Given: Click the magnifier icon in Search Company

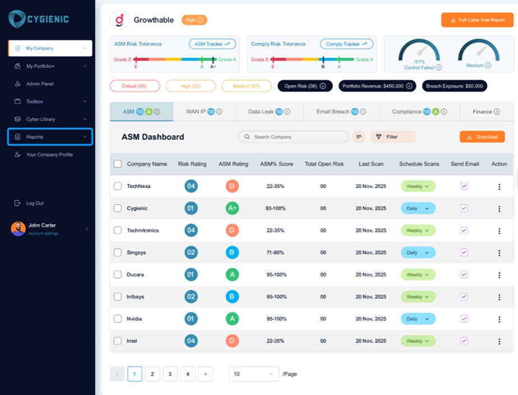Looking at the screenshot, I should (247, 137).
